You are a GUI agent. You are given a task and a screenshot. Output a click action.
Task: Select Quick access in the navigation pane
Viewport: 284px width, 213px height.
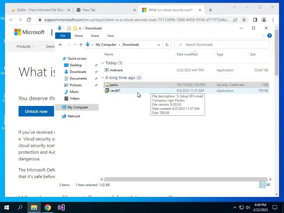pyautogui.click(x=77, y=59)
